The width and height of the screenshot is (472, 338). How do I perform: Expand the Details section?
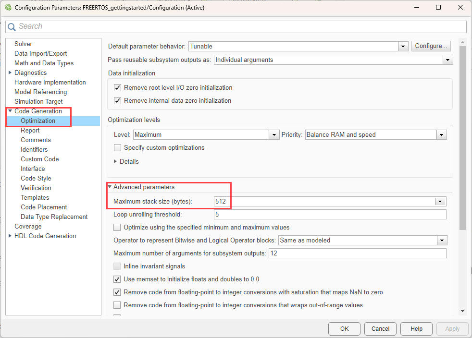click(x=115, y=162)
